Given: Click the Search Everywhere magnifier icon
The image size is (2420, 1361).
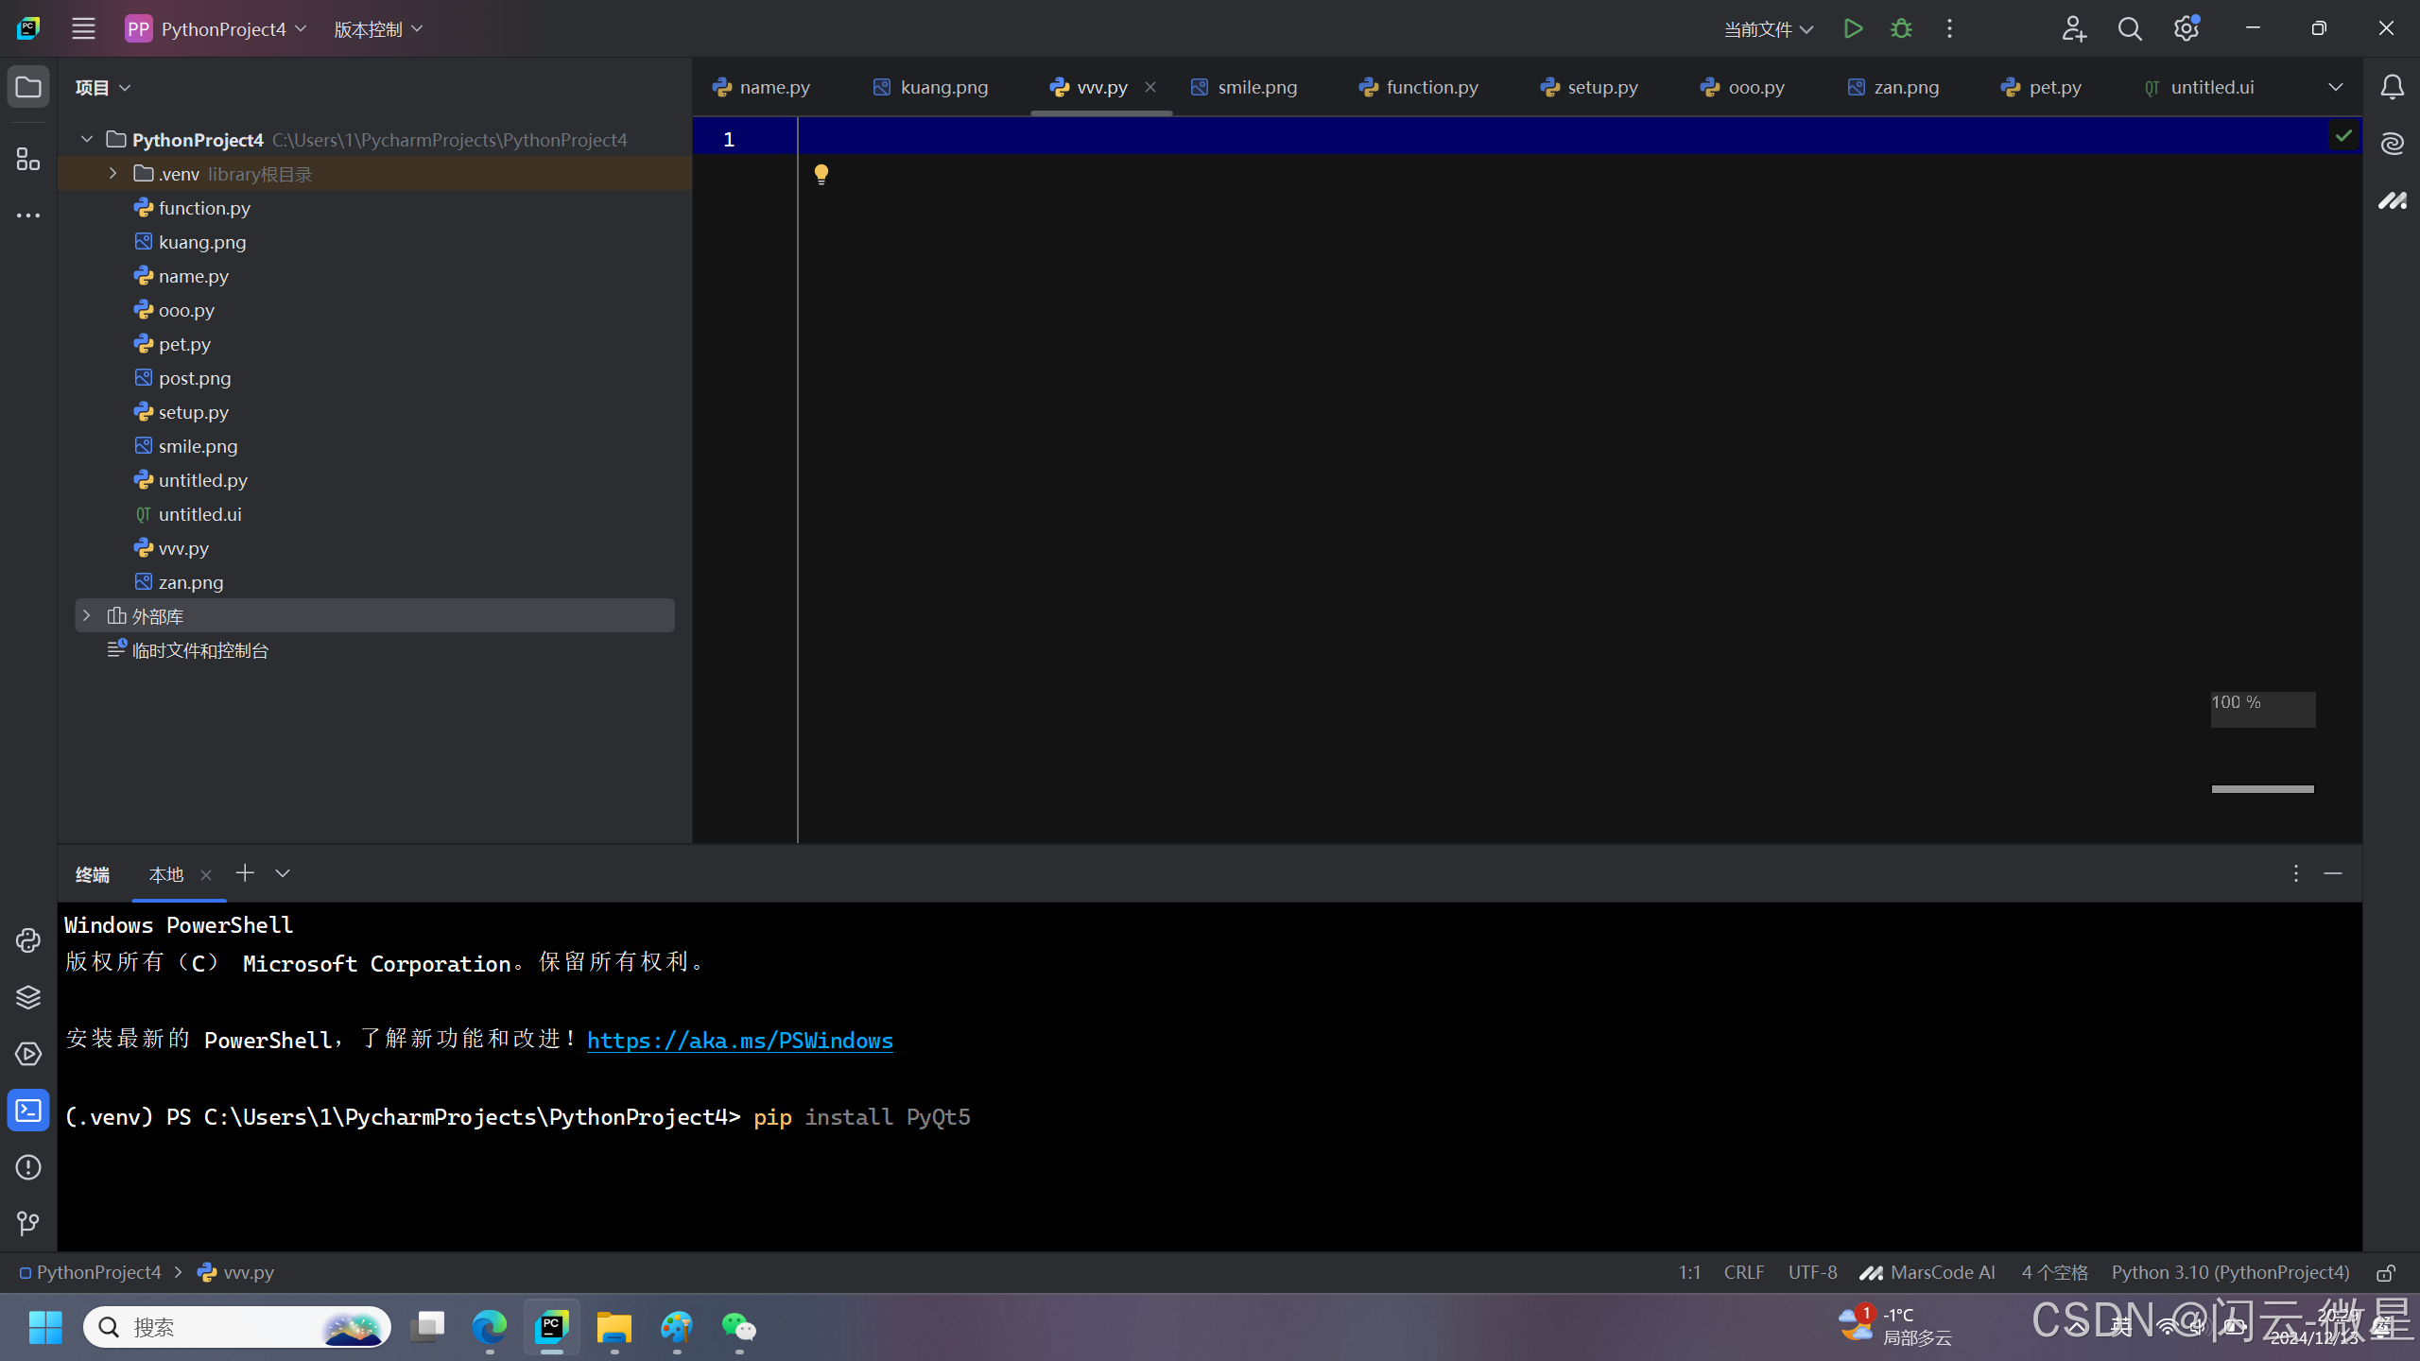Looking at the screenshot, I should (2130, 28).
